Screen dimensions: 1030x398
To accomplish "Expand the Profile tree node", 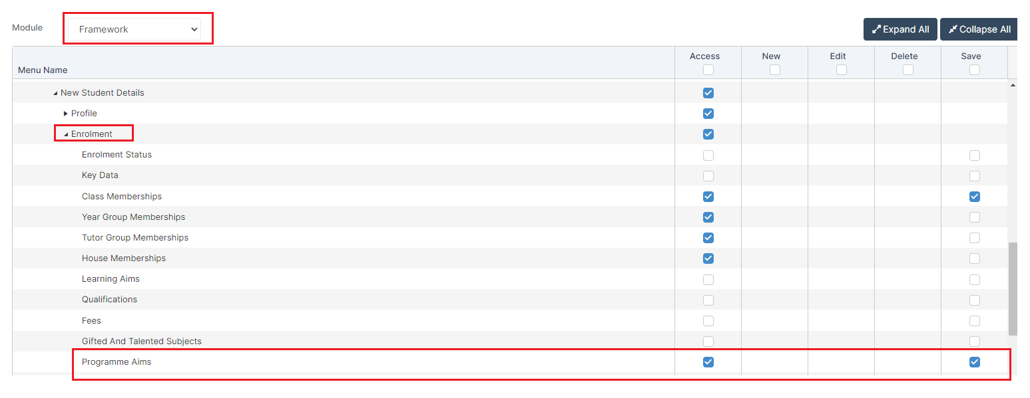I will [x=66, y=114].
